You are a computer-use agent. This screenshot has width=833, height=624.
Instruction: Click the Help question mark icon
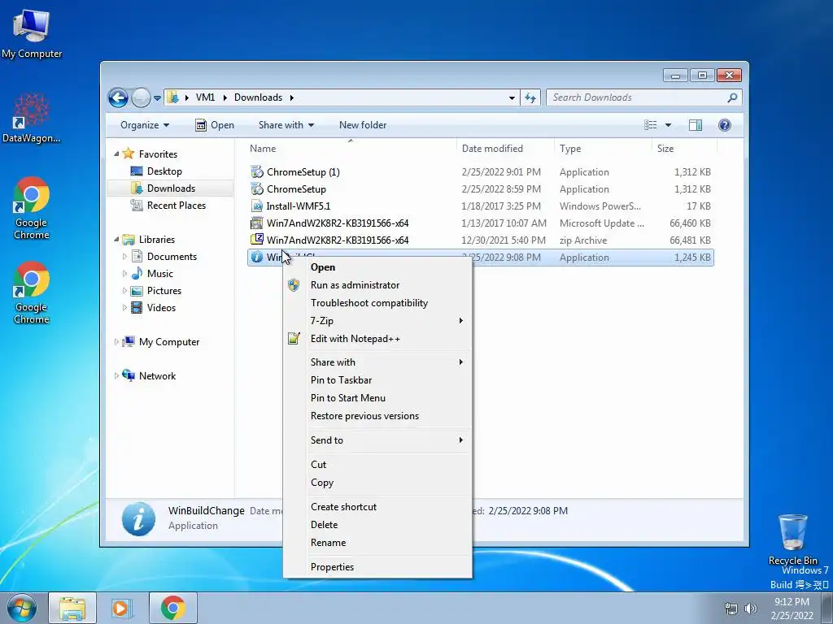pyautogui.click(x=725, y=125)
